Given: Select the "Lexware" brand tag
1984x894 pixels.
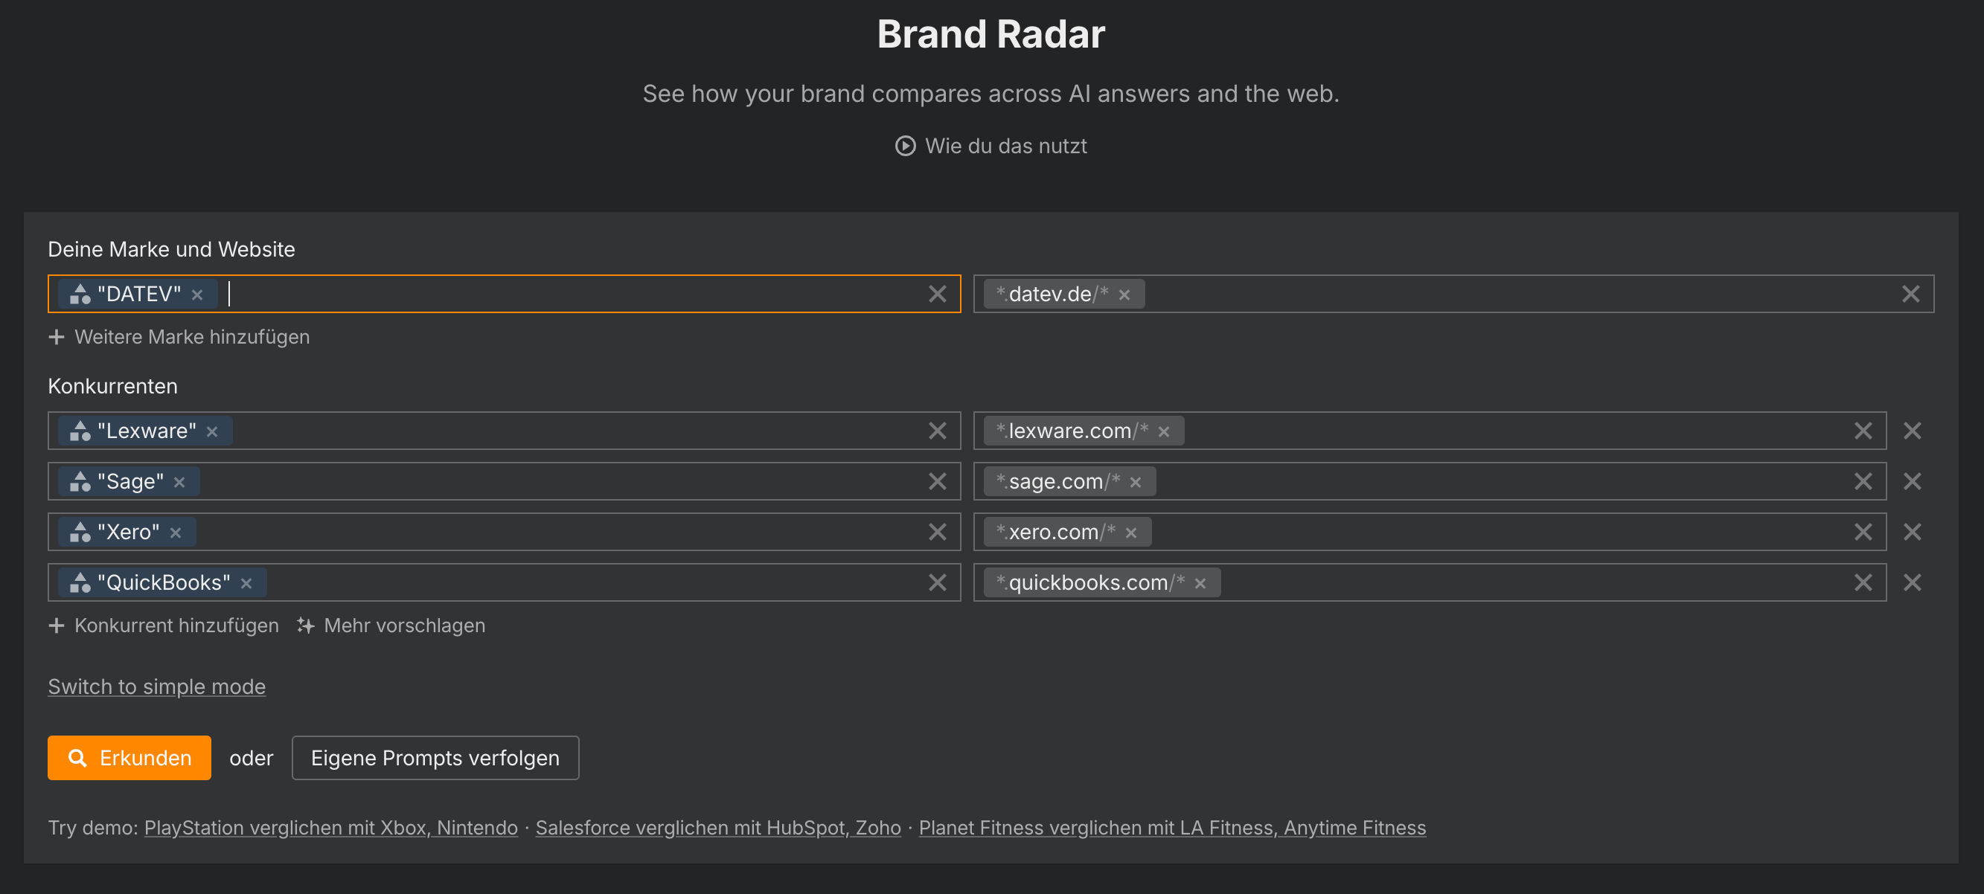Looking at the screenshot, I should tap(147, 431).
